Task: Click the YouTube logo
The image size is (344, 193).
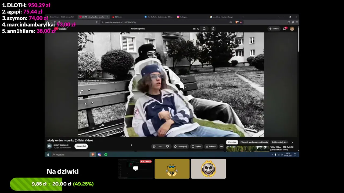Action: click(60, 29)
